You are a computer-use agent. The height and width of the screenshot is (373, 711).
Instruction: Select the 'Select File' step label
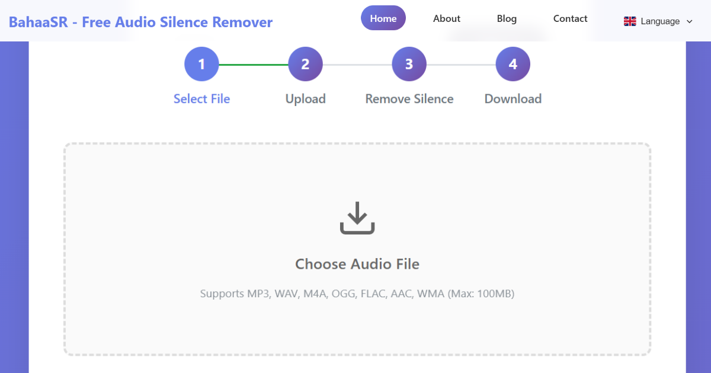(x=201, y=99)
